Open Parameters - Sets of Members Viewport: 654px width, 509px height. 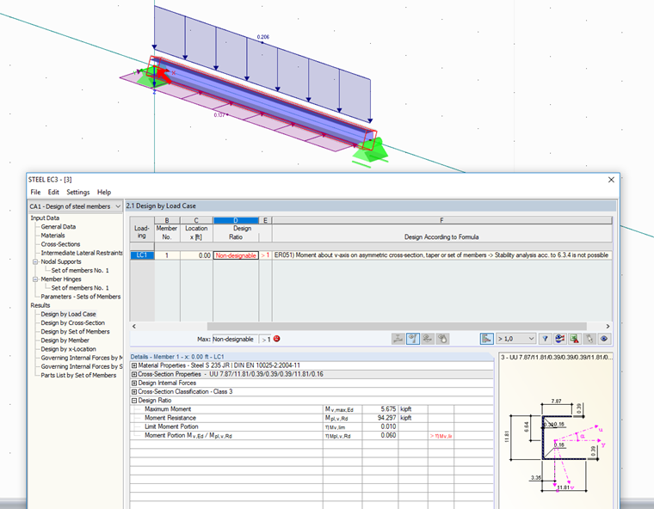tap(81, 297)
